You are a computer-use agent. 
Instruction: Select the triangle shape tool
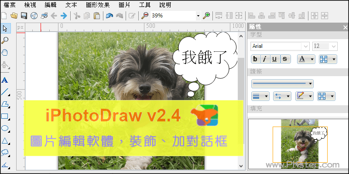(5, 141)
